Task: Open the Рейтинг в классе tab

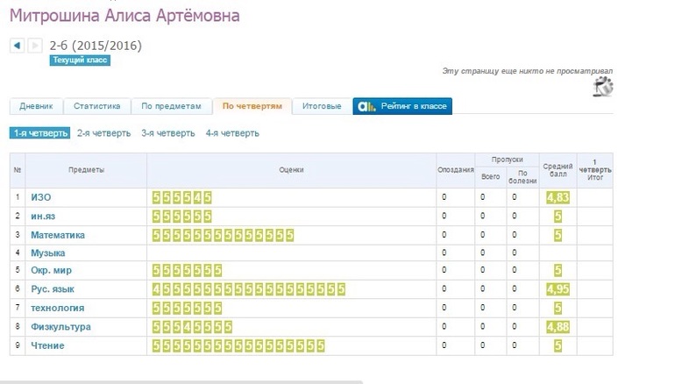Action: point(402,106)
